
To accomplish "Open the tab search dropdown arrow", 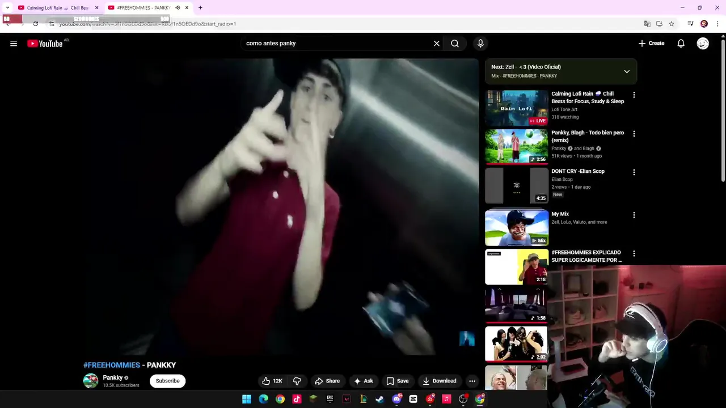I will (x=7, y=8).
